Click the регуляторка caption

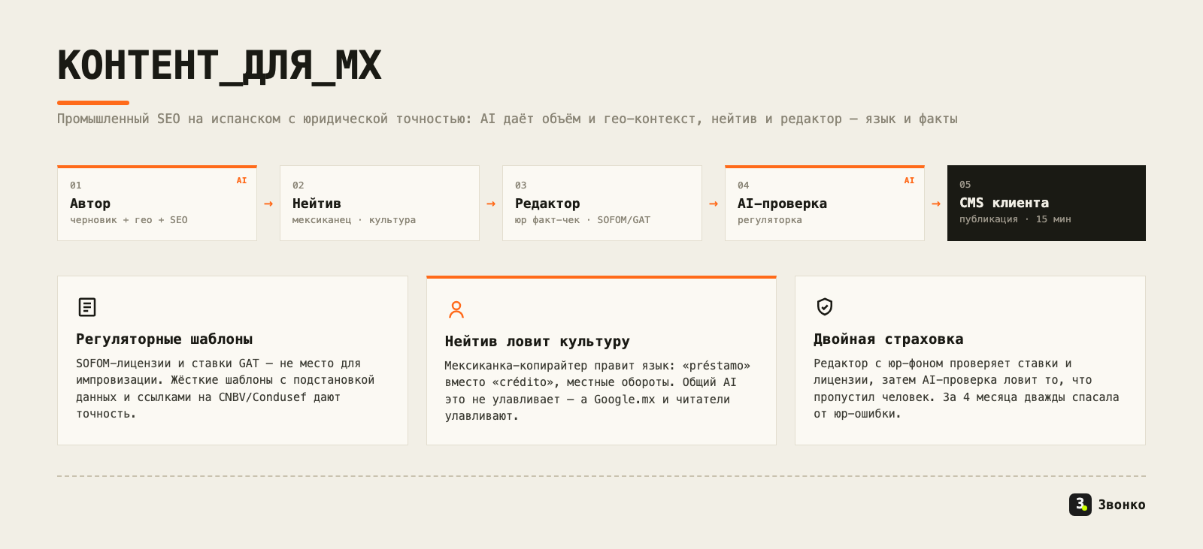point(770,220)
